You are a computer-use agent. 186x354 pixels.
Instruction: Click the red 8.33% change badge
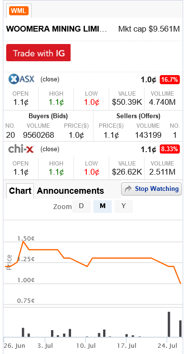170,149
